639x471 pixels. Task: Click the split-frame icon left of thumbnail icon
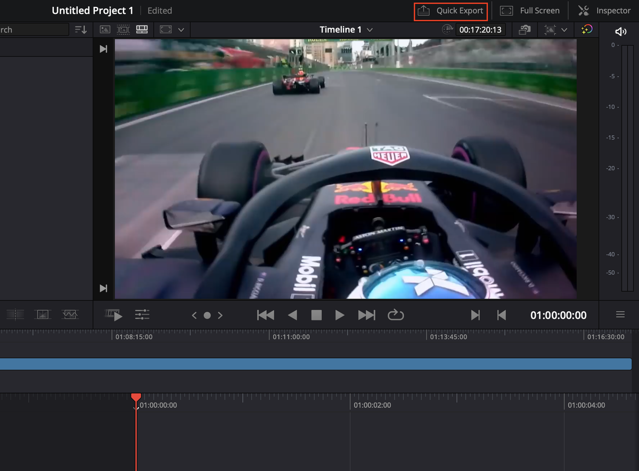pyautogui.click(x=15, y=315)
